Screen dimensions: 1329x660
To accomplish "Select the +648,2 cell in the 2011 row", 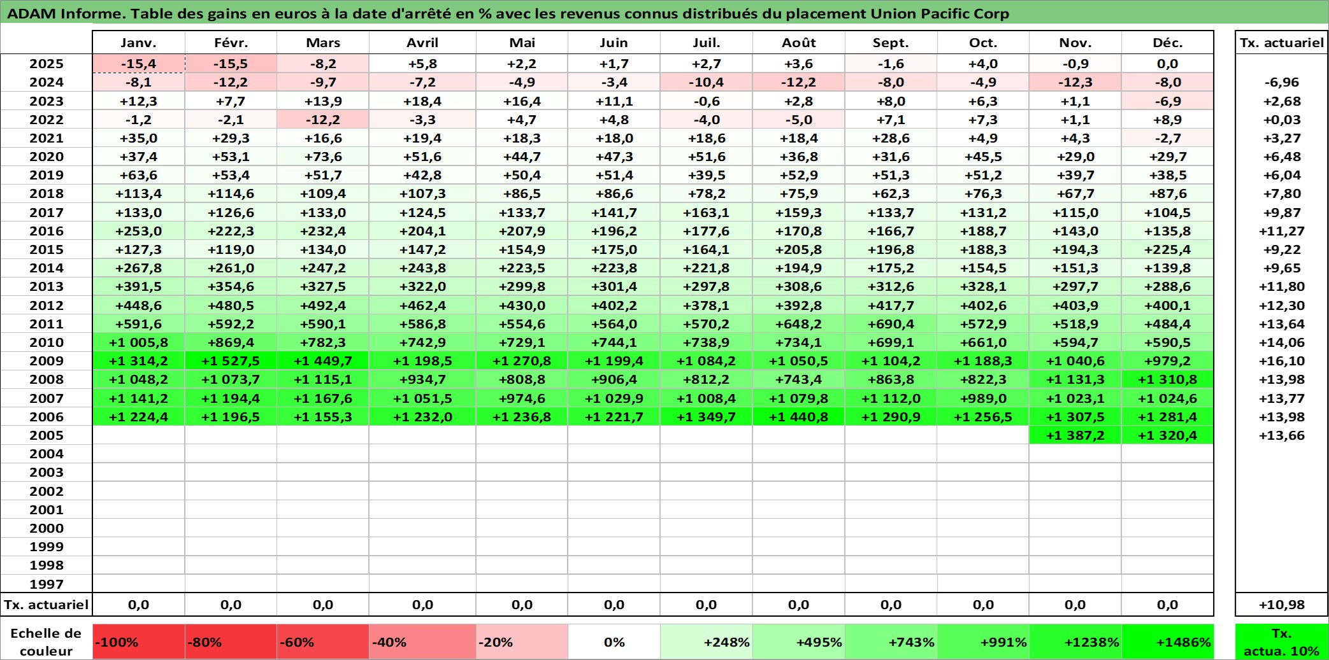I will 798,324.
